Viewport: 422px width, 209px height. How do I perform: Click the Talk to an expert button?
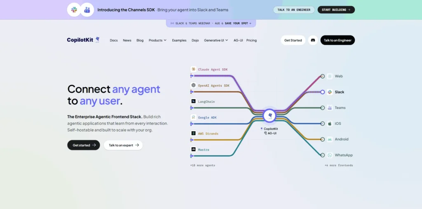click(123, 145)
